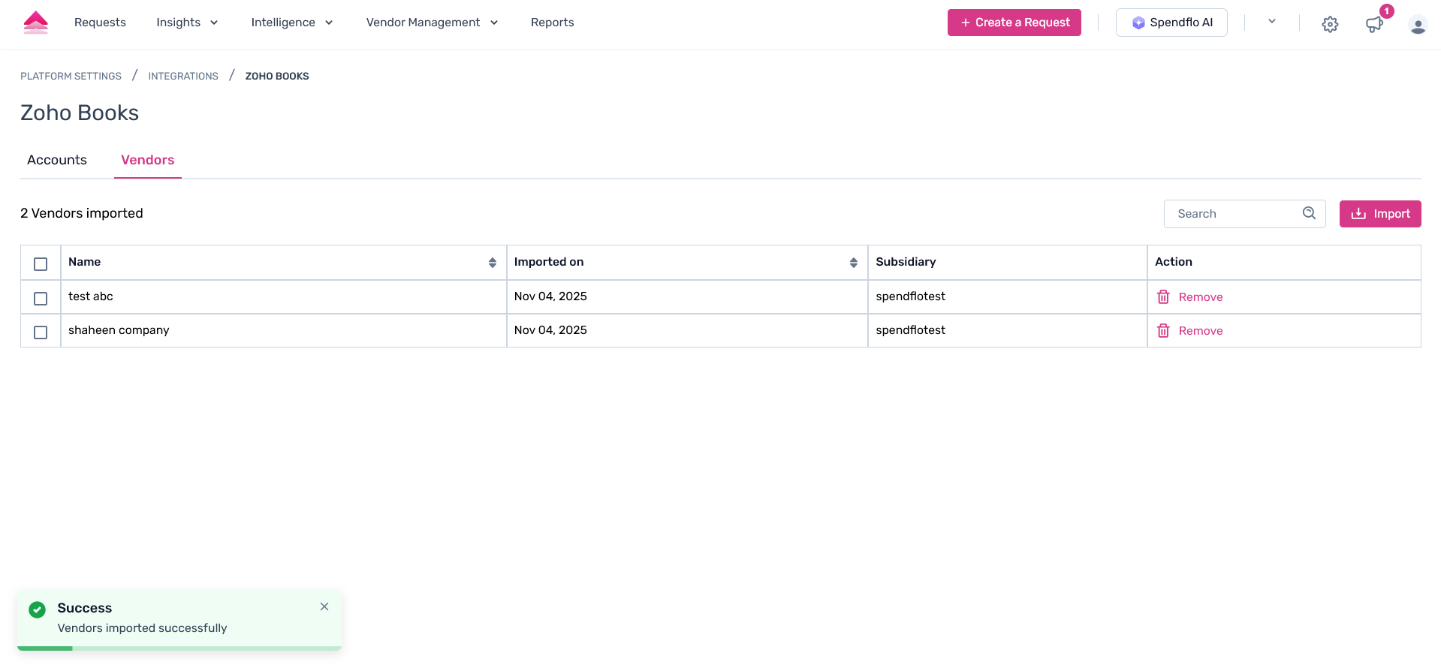Viewport: 1441px width, 668px height.
Task: Click the green Success check icon
Action: 38,609
